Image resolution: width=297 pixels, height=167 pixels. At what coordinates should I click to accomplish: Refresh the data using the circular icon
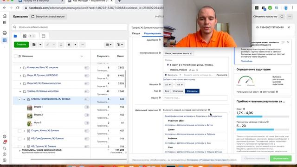(282, 17)
